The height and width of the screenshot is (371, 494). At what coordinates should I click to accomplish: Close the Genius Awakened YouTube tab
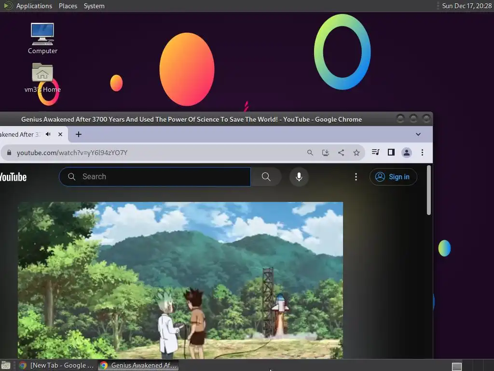click(60, 134)
